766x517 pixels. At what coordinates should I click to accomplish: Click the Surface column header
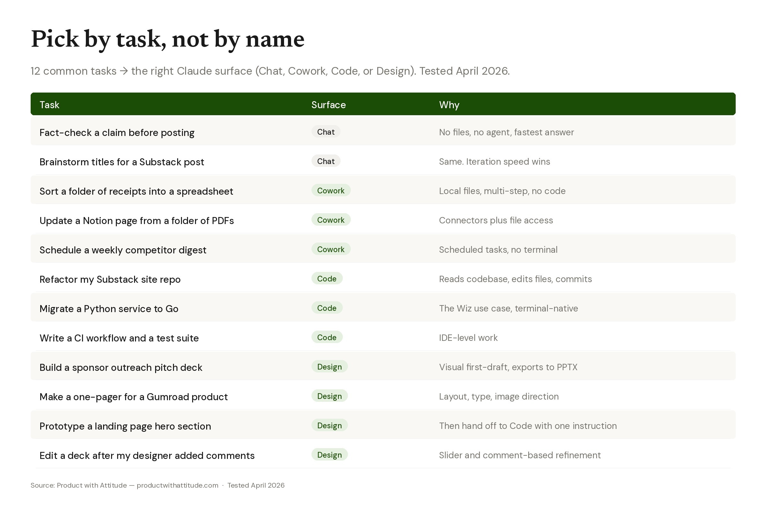(x=328, y=105)
